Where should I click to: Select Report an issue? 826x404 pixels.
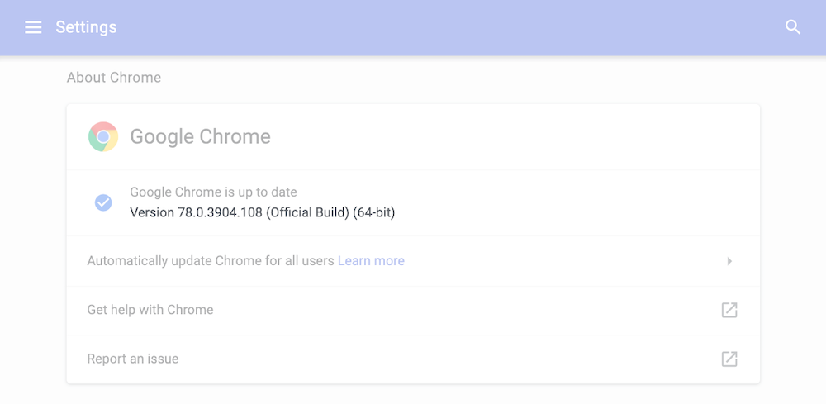tap(413, 359)
